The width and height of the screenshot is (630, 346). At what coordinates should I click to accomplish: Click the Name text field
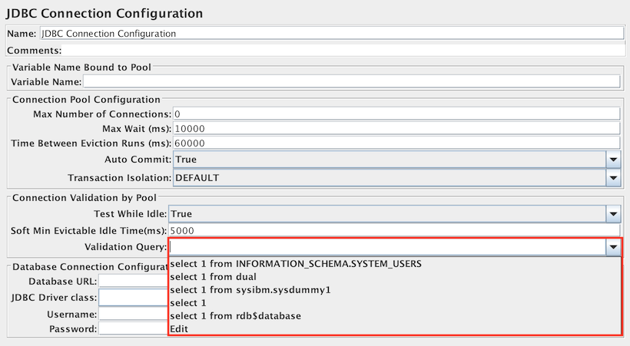(x=330, y=34)
